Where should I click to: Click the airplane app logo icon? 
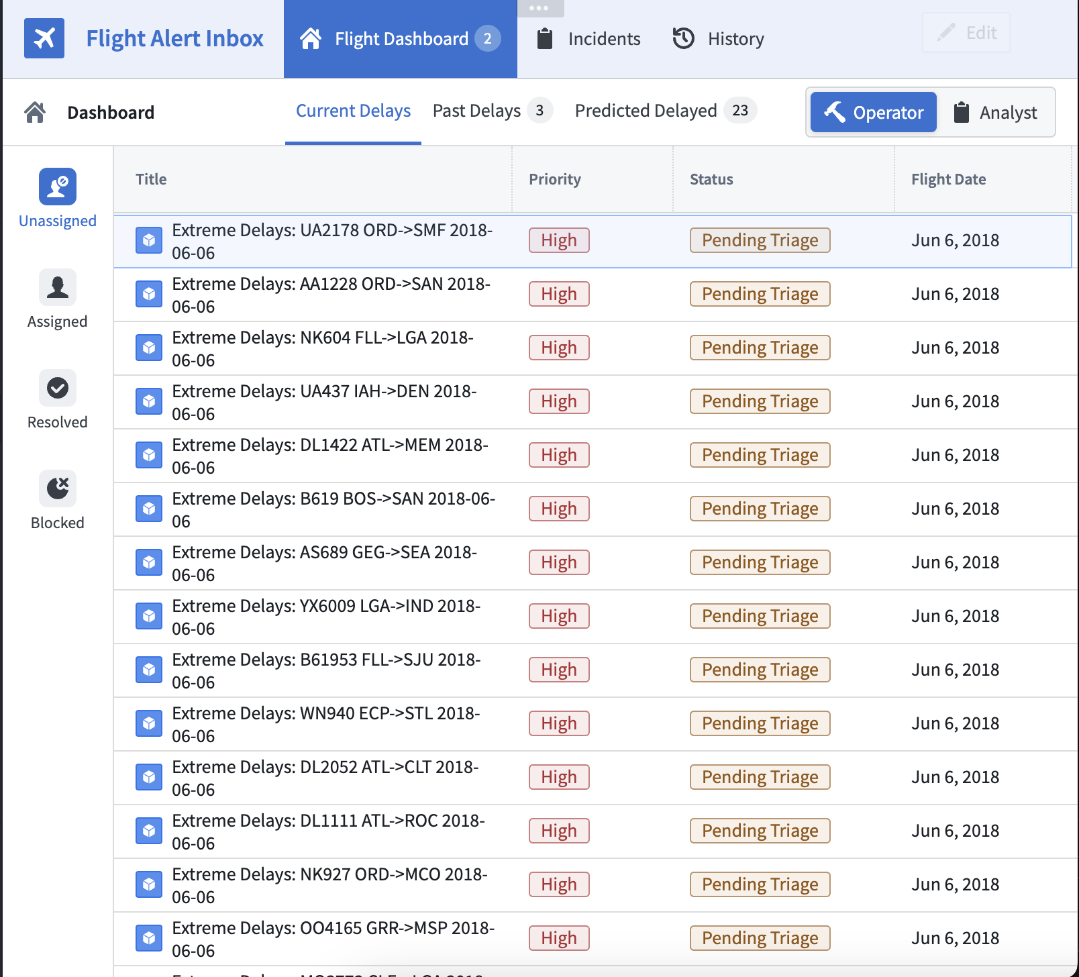coord(44,38)
